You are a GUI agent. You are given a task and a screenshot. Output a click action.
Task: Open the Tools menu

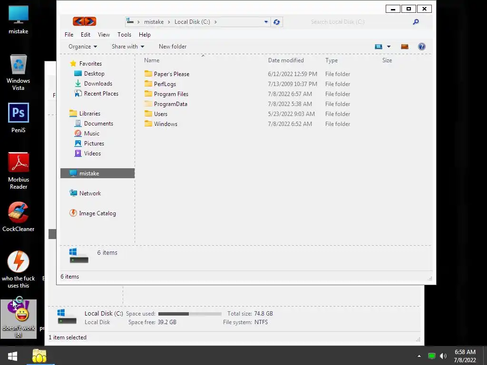click(124, 34)
